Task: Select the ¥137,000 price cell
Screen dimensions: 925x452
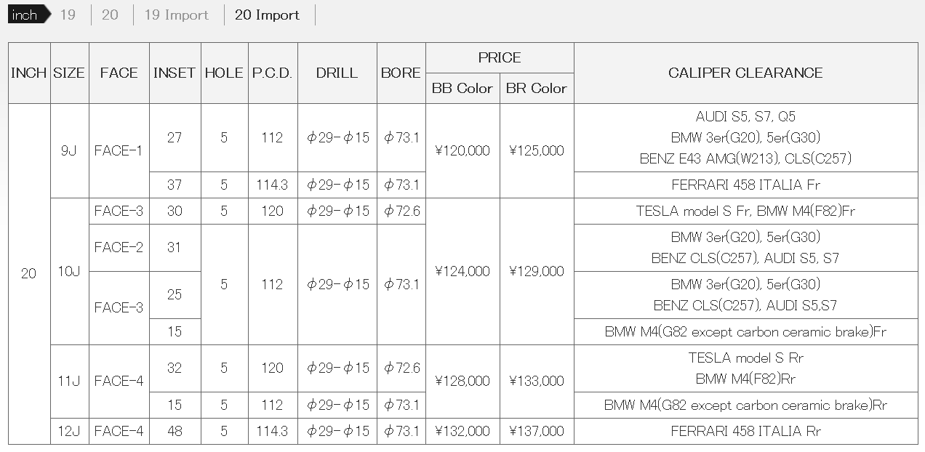Action: pyautogui.click(x=537, y=431)
